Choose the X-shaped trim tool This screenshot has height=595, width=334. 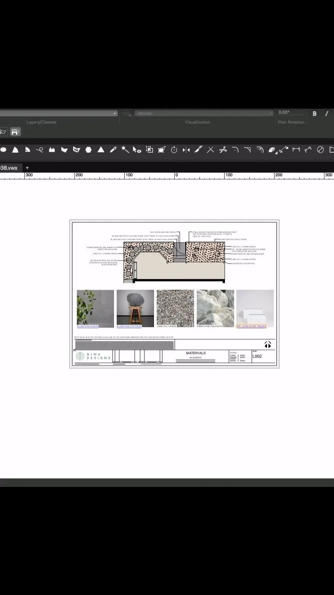[210, 150]
